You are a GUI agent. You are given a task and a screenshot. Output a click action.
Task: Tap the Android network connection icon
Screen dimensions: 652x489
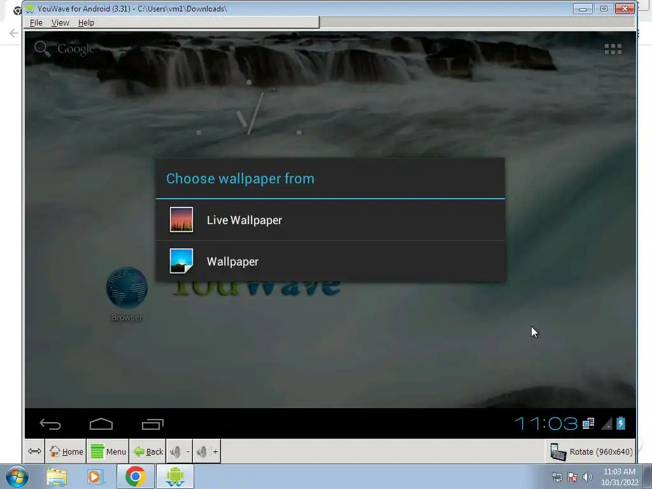588,423
